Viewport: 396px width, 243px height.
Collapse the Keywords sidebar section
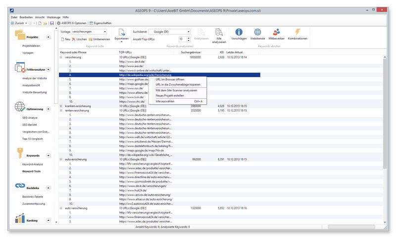tap(48, 156)
